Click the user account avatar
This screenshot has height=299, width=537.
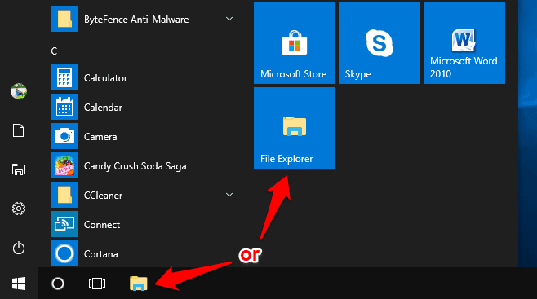[19, 91]
